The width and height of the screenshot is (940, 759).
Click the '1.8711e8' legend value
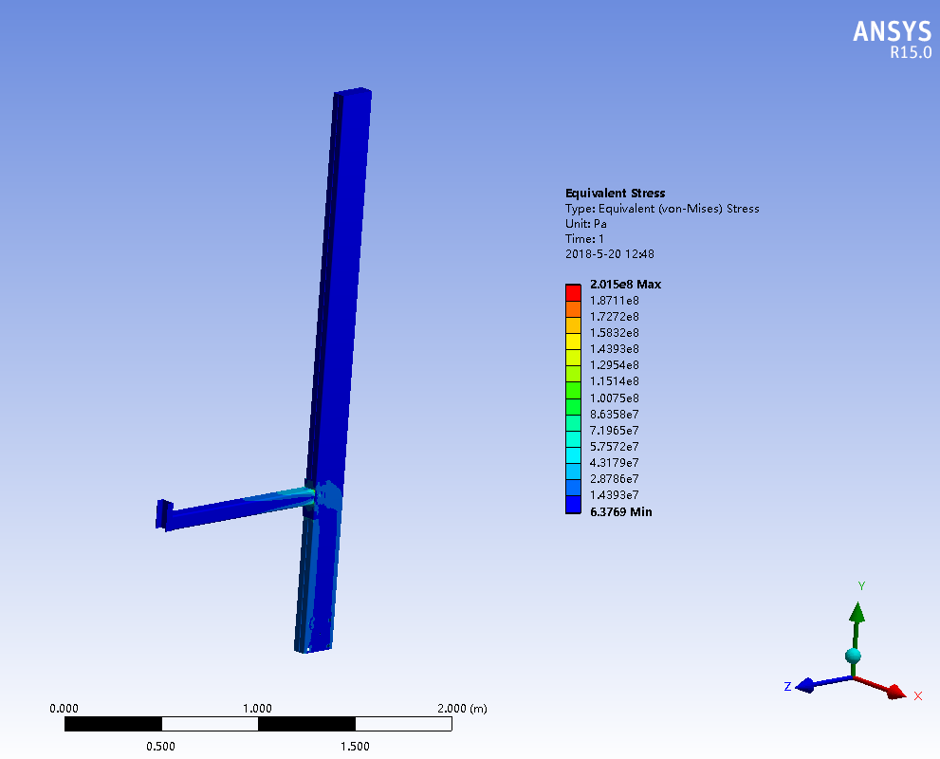[615, 301]
